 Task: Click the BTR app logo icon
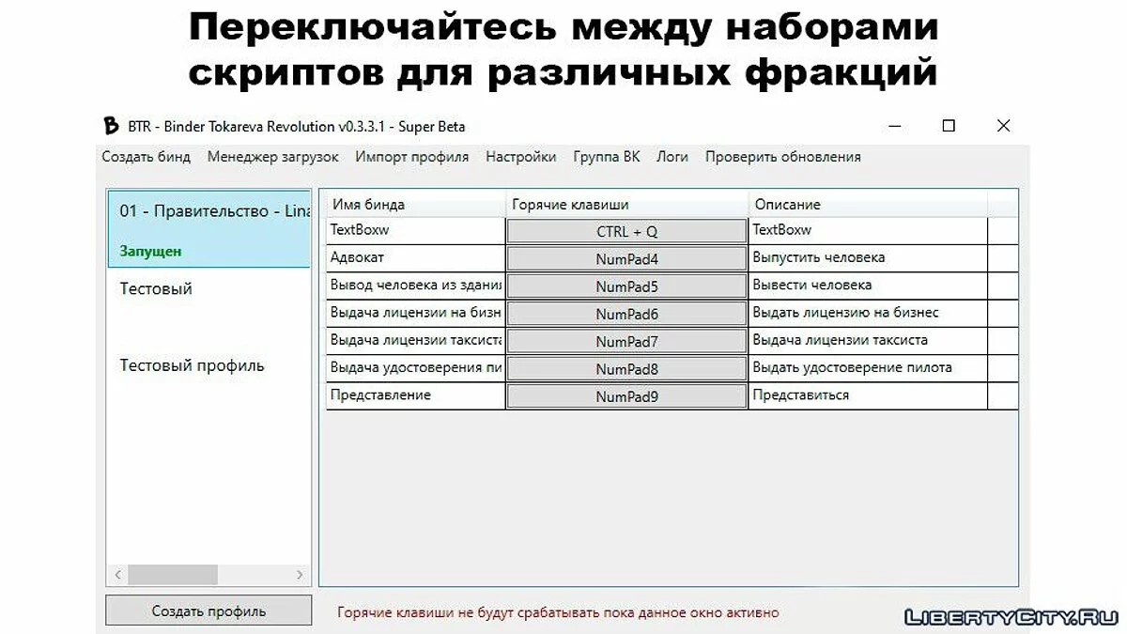tap(112, 126)
